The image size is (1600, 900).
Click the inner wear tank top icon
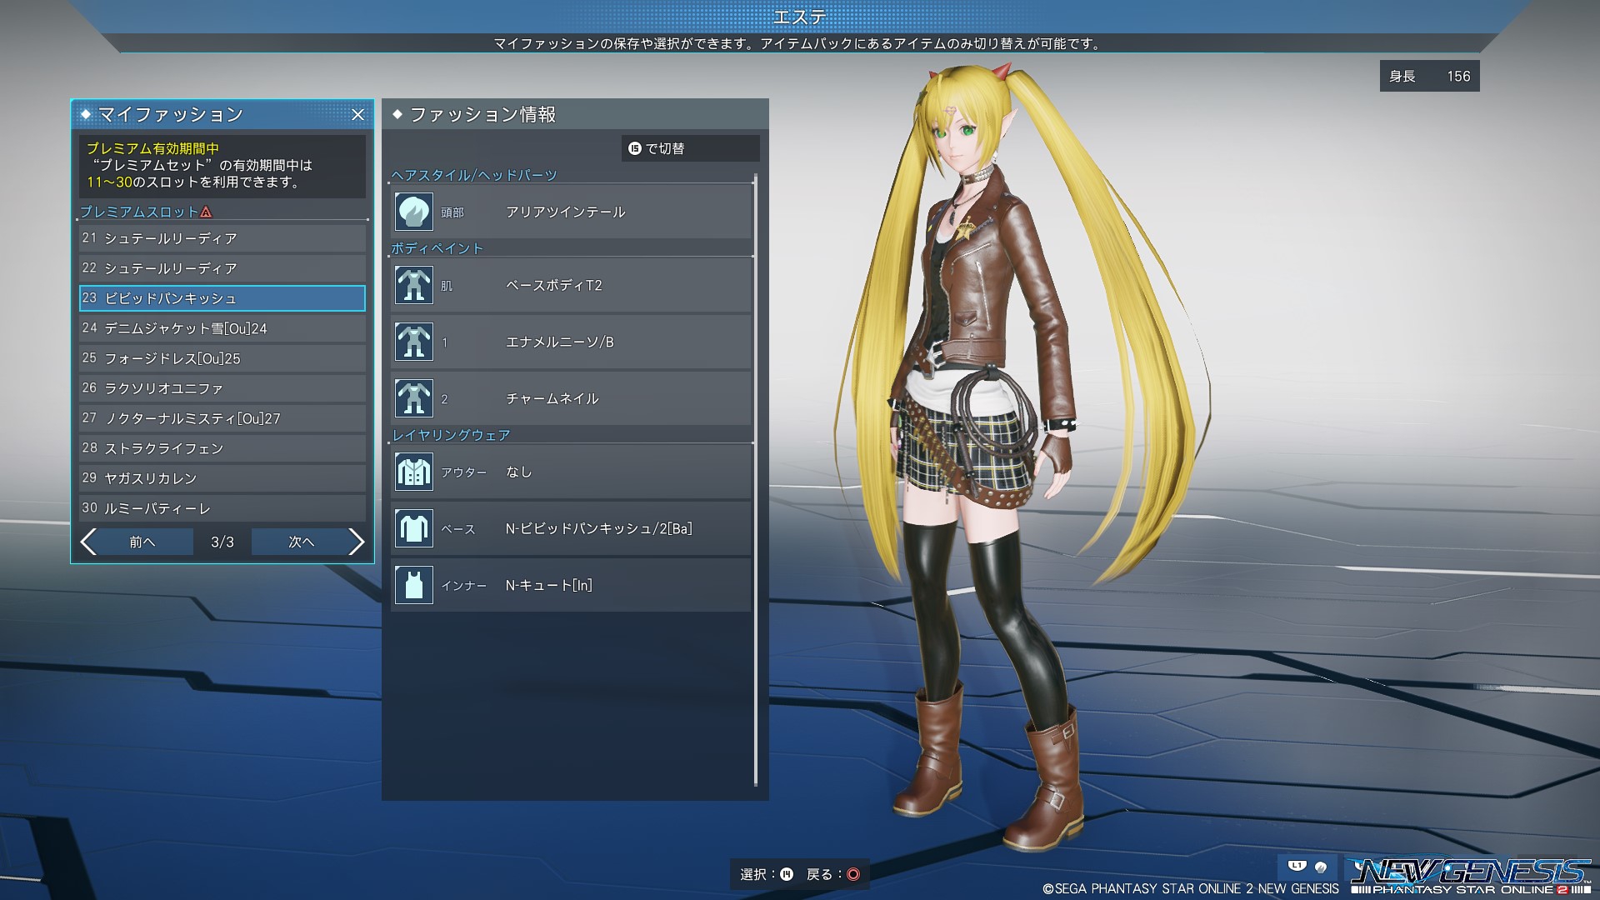(413, 585)
